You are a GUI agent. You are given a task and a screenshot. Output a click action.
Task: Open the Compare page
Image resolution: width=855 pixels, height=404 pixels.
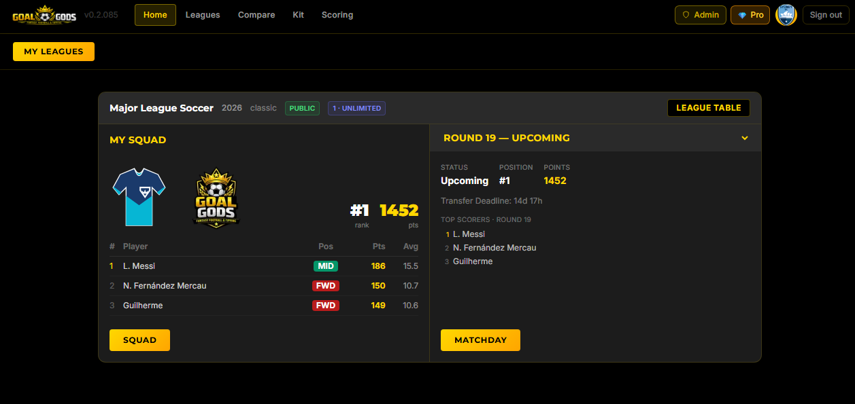point(256,15)
